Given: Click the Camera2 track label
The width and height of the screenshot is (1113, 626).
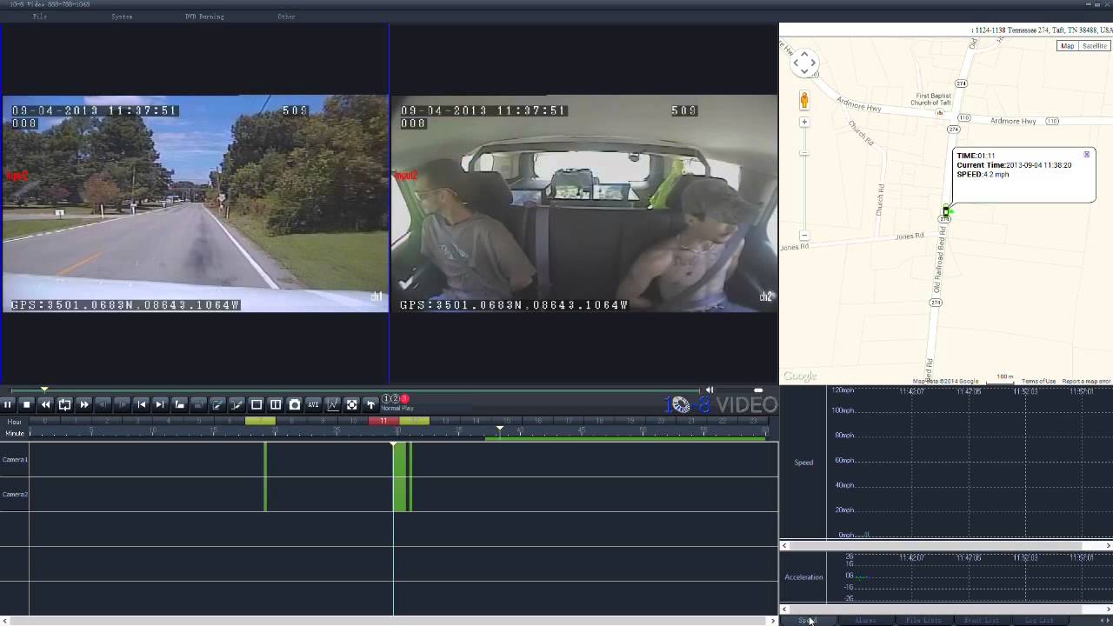Looking at the screenshot, I should pyautogui.click(x=14, y=494).
